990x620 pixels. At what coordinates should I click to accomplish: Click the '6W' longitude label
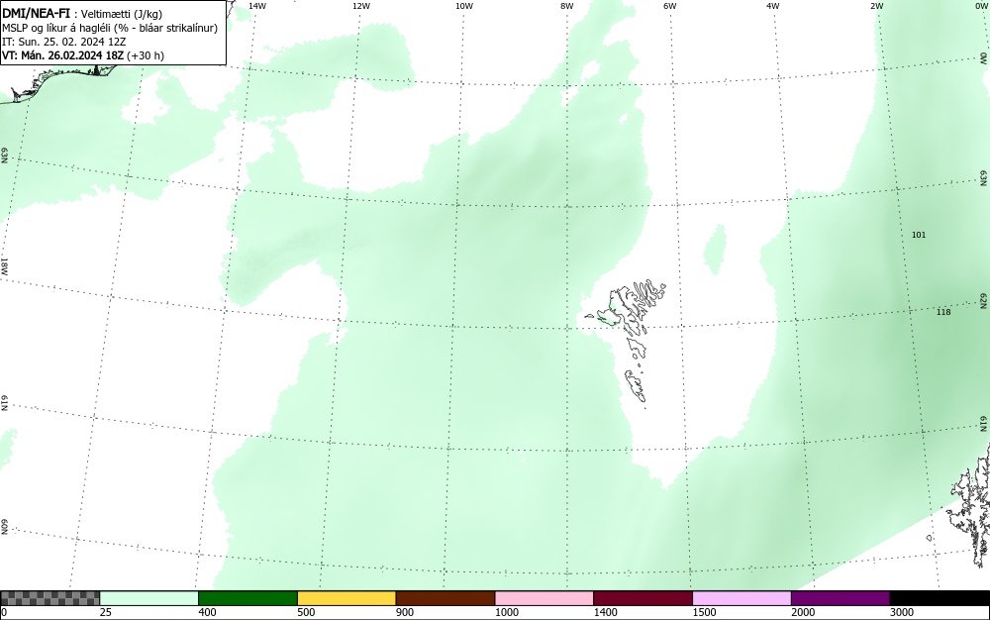[670, 6]
